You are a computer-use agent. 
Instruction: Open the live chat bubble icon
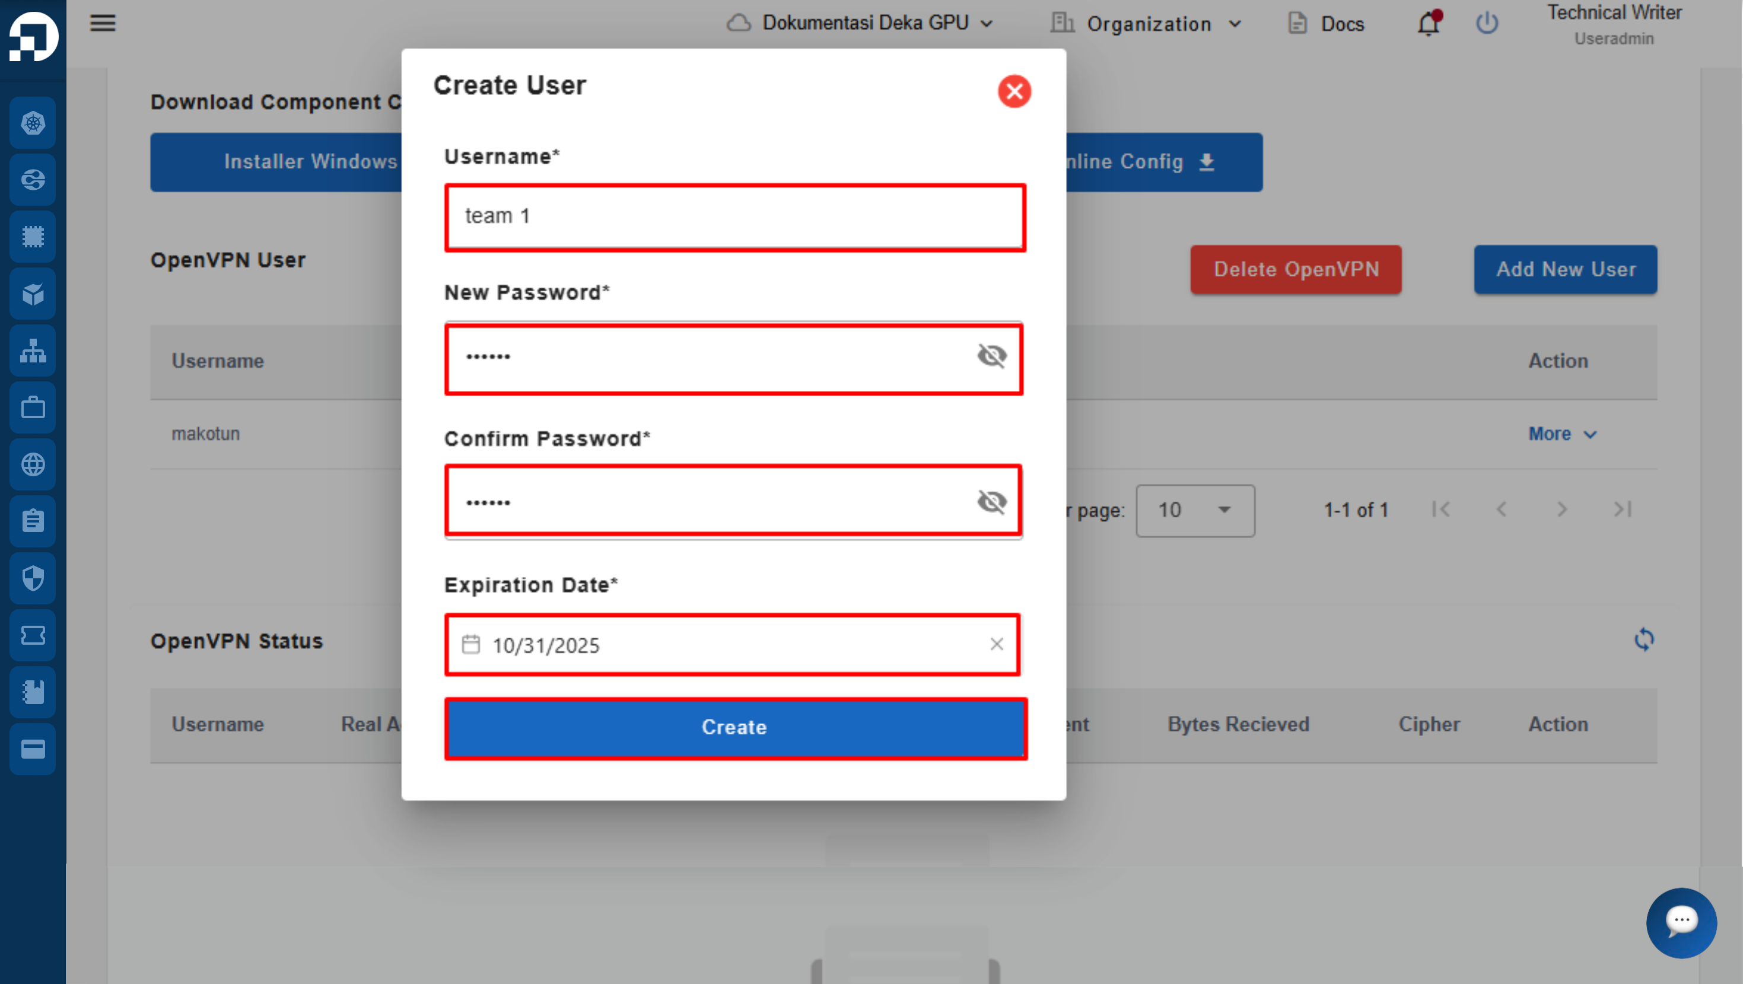(x=1681, y=922)
